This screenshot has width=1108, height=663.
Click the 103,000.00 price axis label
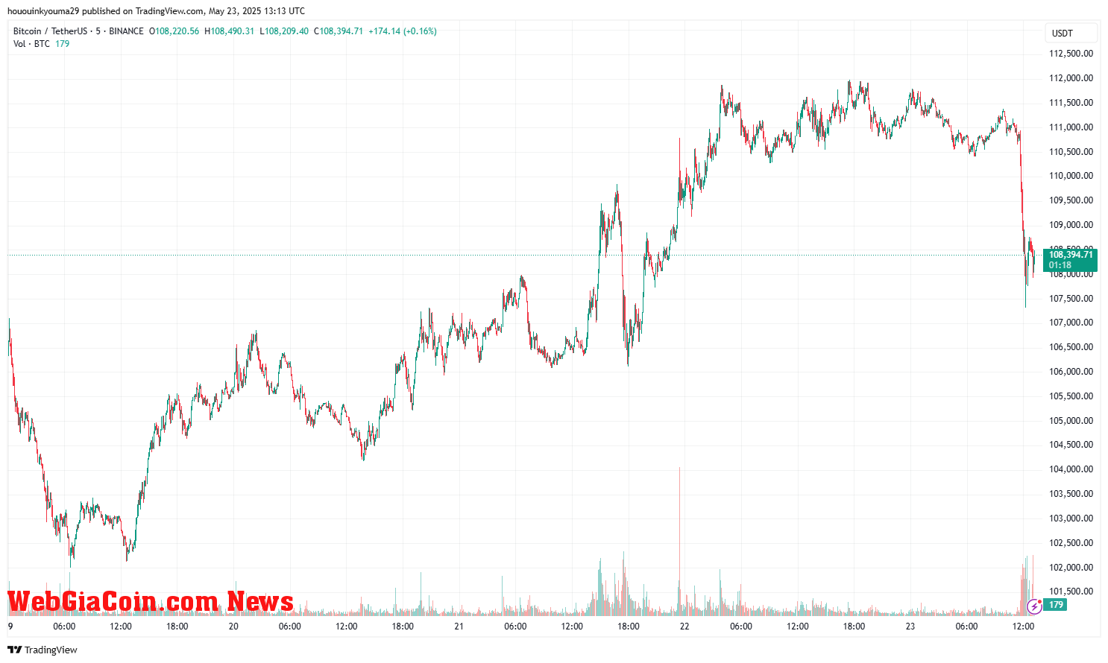click(1071, 518)
